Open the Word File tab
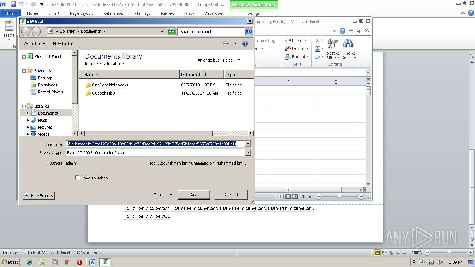The height and width of the screenshot is (267, 475). [10, 13]
